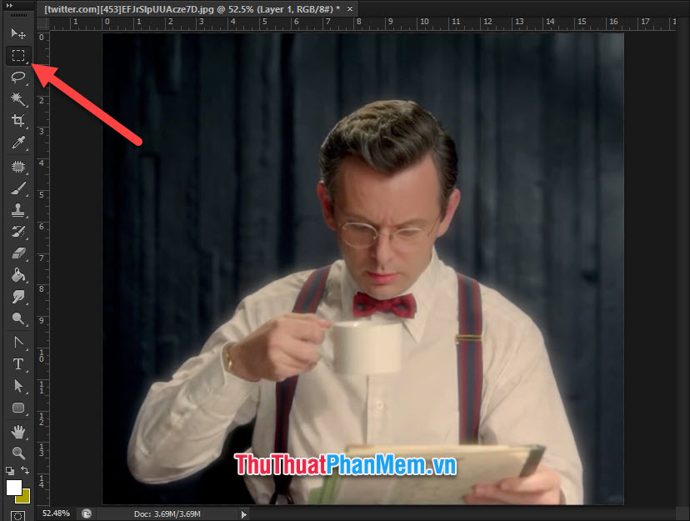Viewport: 690px width, 521px height.
Task: Open the document size status dropdown
Action: click(x=242, y=514)
